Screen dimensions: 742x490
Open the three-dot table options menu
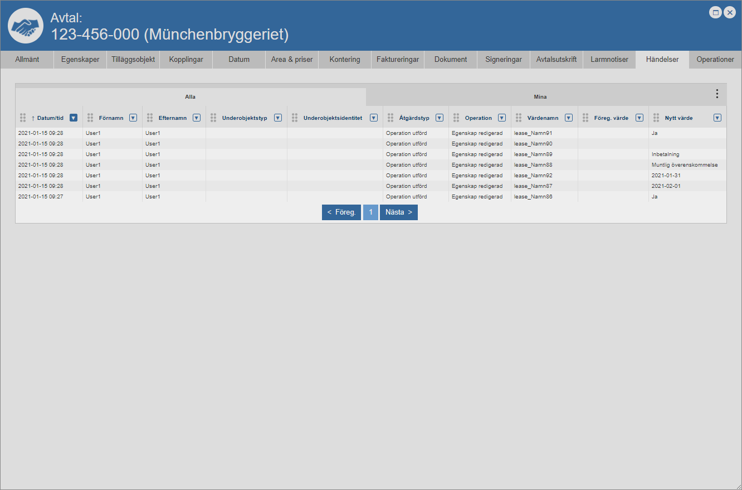click(717, 94)
